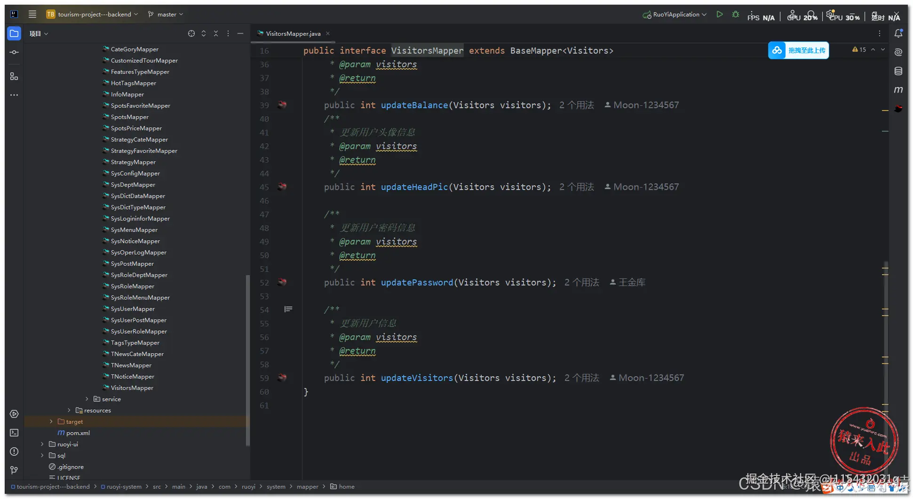Open the Maven tool window icon
Viewport: 913px width, 499px height.
(x=898, y=90)
